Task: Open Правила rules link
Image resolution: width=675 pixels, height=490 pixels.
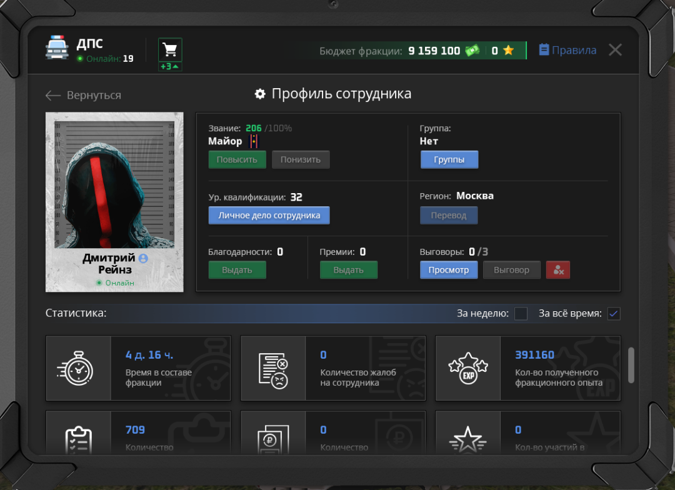Action: click(567, 50)
